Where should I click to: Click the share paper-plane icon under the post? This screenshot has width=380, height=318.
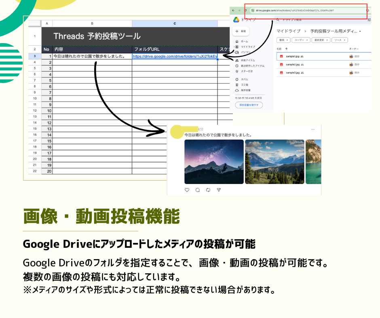219,190
